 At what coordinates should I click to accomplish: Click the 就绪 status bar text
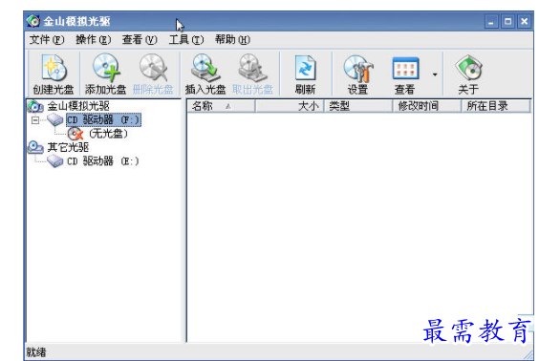tap(36, 352)
